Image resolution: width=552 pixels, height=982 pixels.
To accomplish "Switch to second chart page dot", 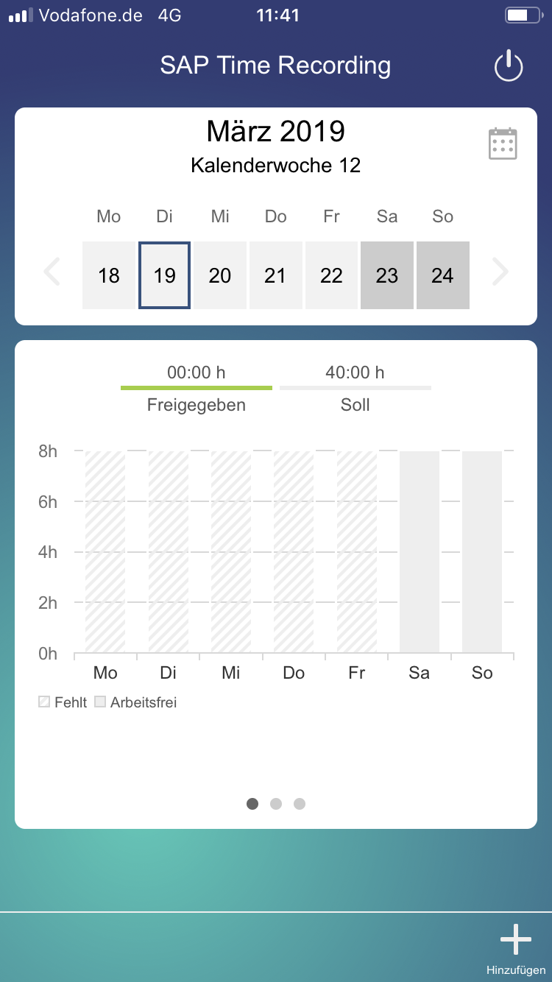I will pyautogui.click(x=276, y=804).
